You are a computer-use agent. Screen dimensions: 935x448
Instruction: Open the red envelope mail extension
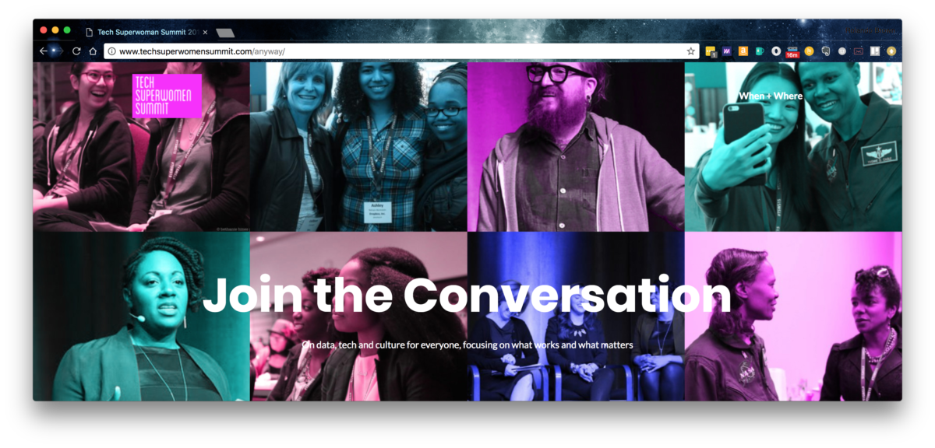click(859, 51)
